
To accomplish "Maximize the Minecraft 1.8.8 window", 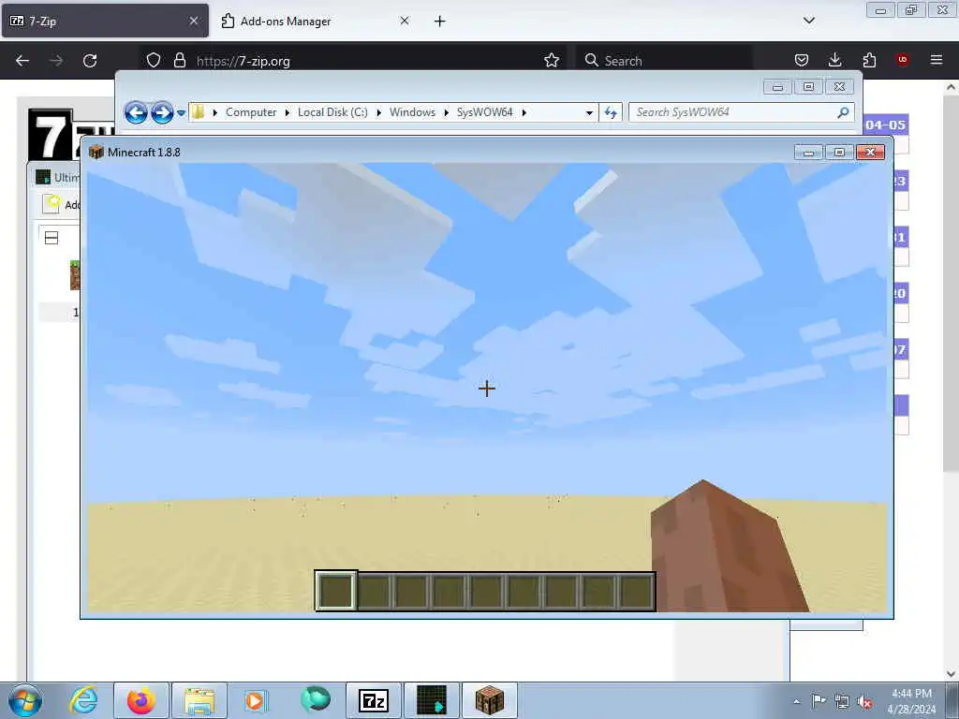I will [x=840, y=152].
